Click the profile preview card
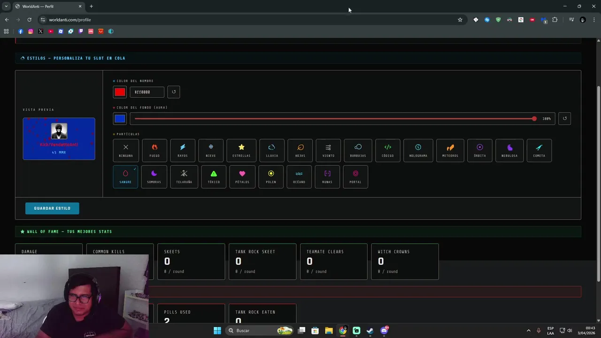The image size is (601, 338). [59, 138]
